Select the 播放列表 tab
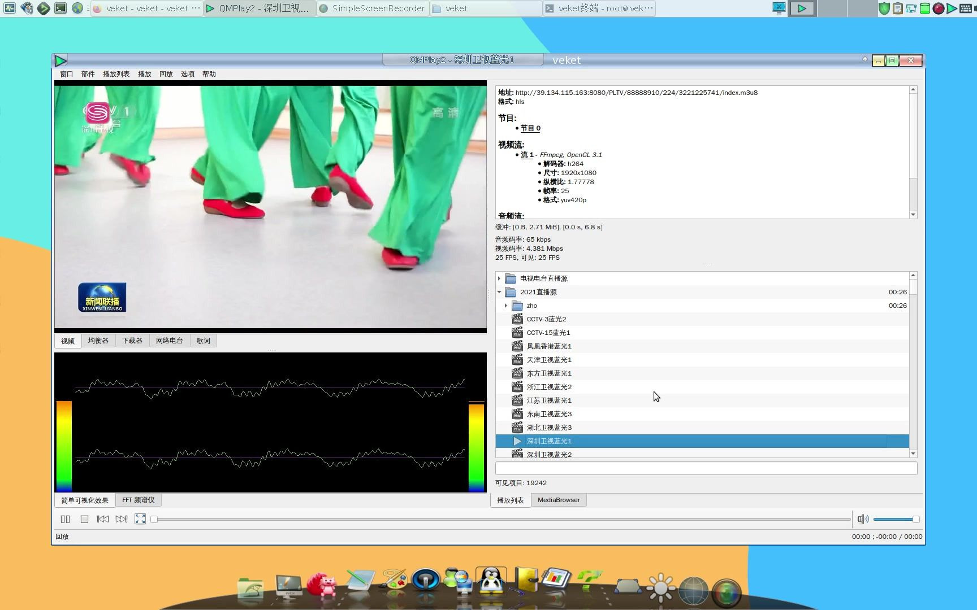Image resolution: width=977 pixels, height=610 pixels. 511,500
